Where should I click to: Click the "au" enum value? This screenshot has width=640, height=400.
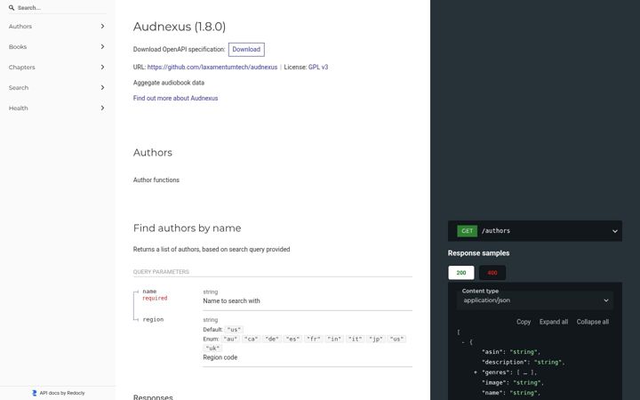pyautogui.click(x=230, y=339)
